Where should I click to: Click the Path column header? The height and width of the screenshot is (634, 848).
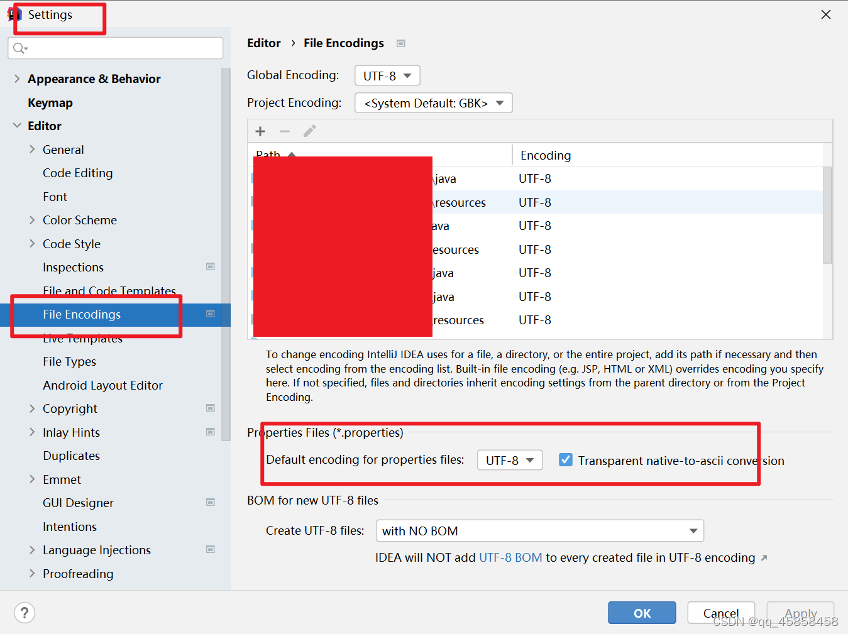click(x=380, y=155)
